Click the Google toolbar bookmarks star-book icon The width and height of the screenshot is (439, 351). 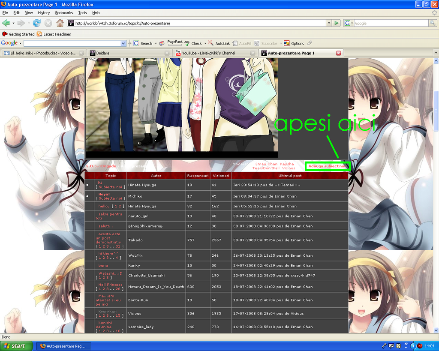point(162,43)
